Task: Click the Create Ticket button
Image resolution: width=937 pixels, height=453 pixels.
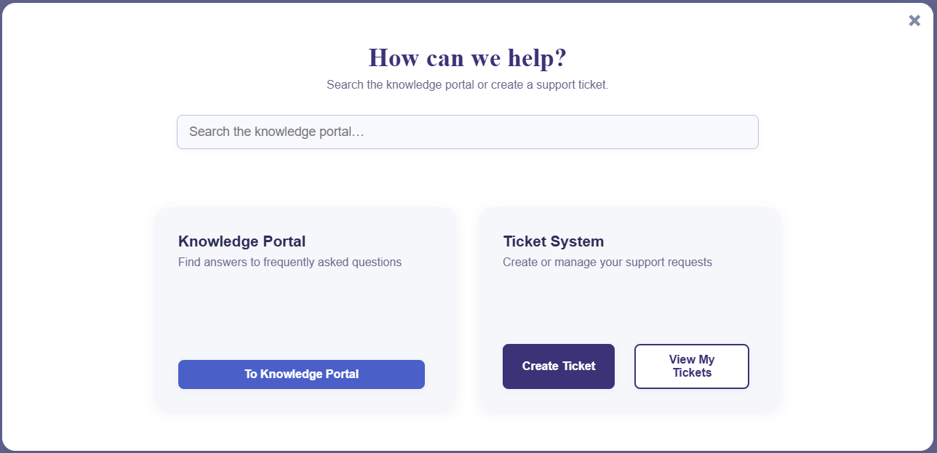Action: coord(559,366)
